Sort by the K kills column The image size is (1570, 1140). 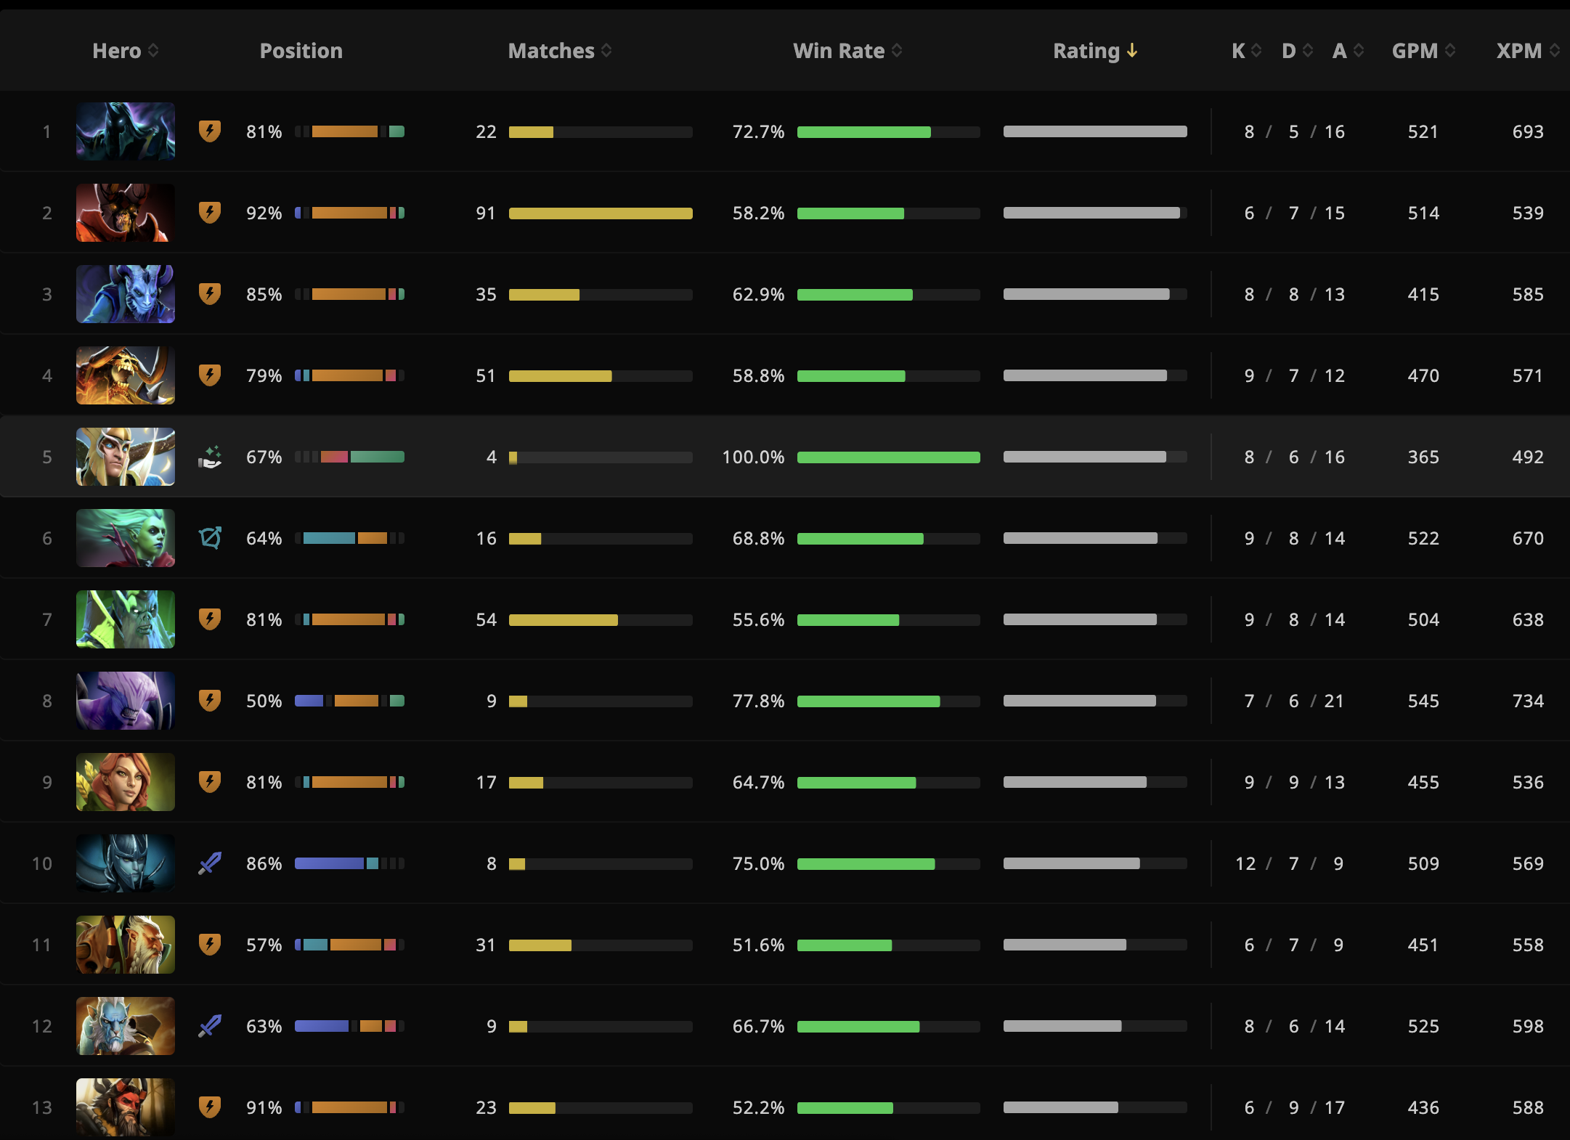[x=1246, y=51]
